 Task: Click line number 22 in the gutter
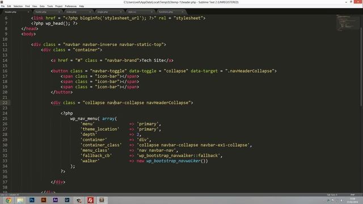coord(5,103)
